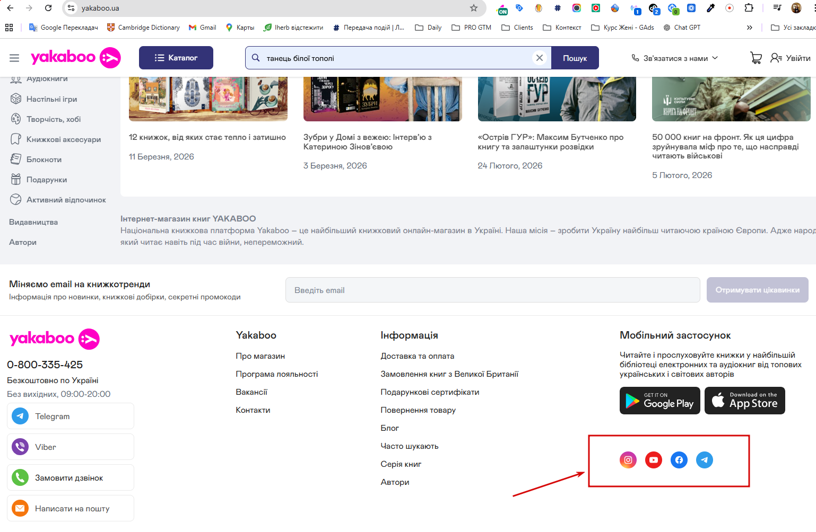Click Замовити дзвінок button
The height and width of the screenshot is (532, 816).
tap(71, 477)
